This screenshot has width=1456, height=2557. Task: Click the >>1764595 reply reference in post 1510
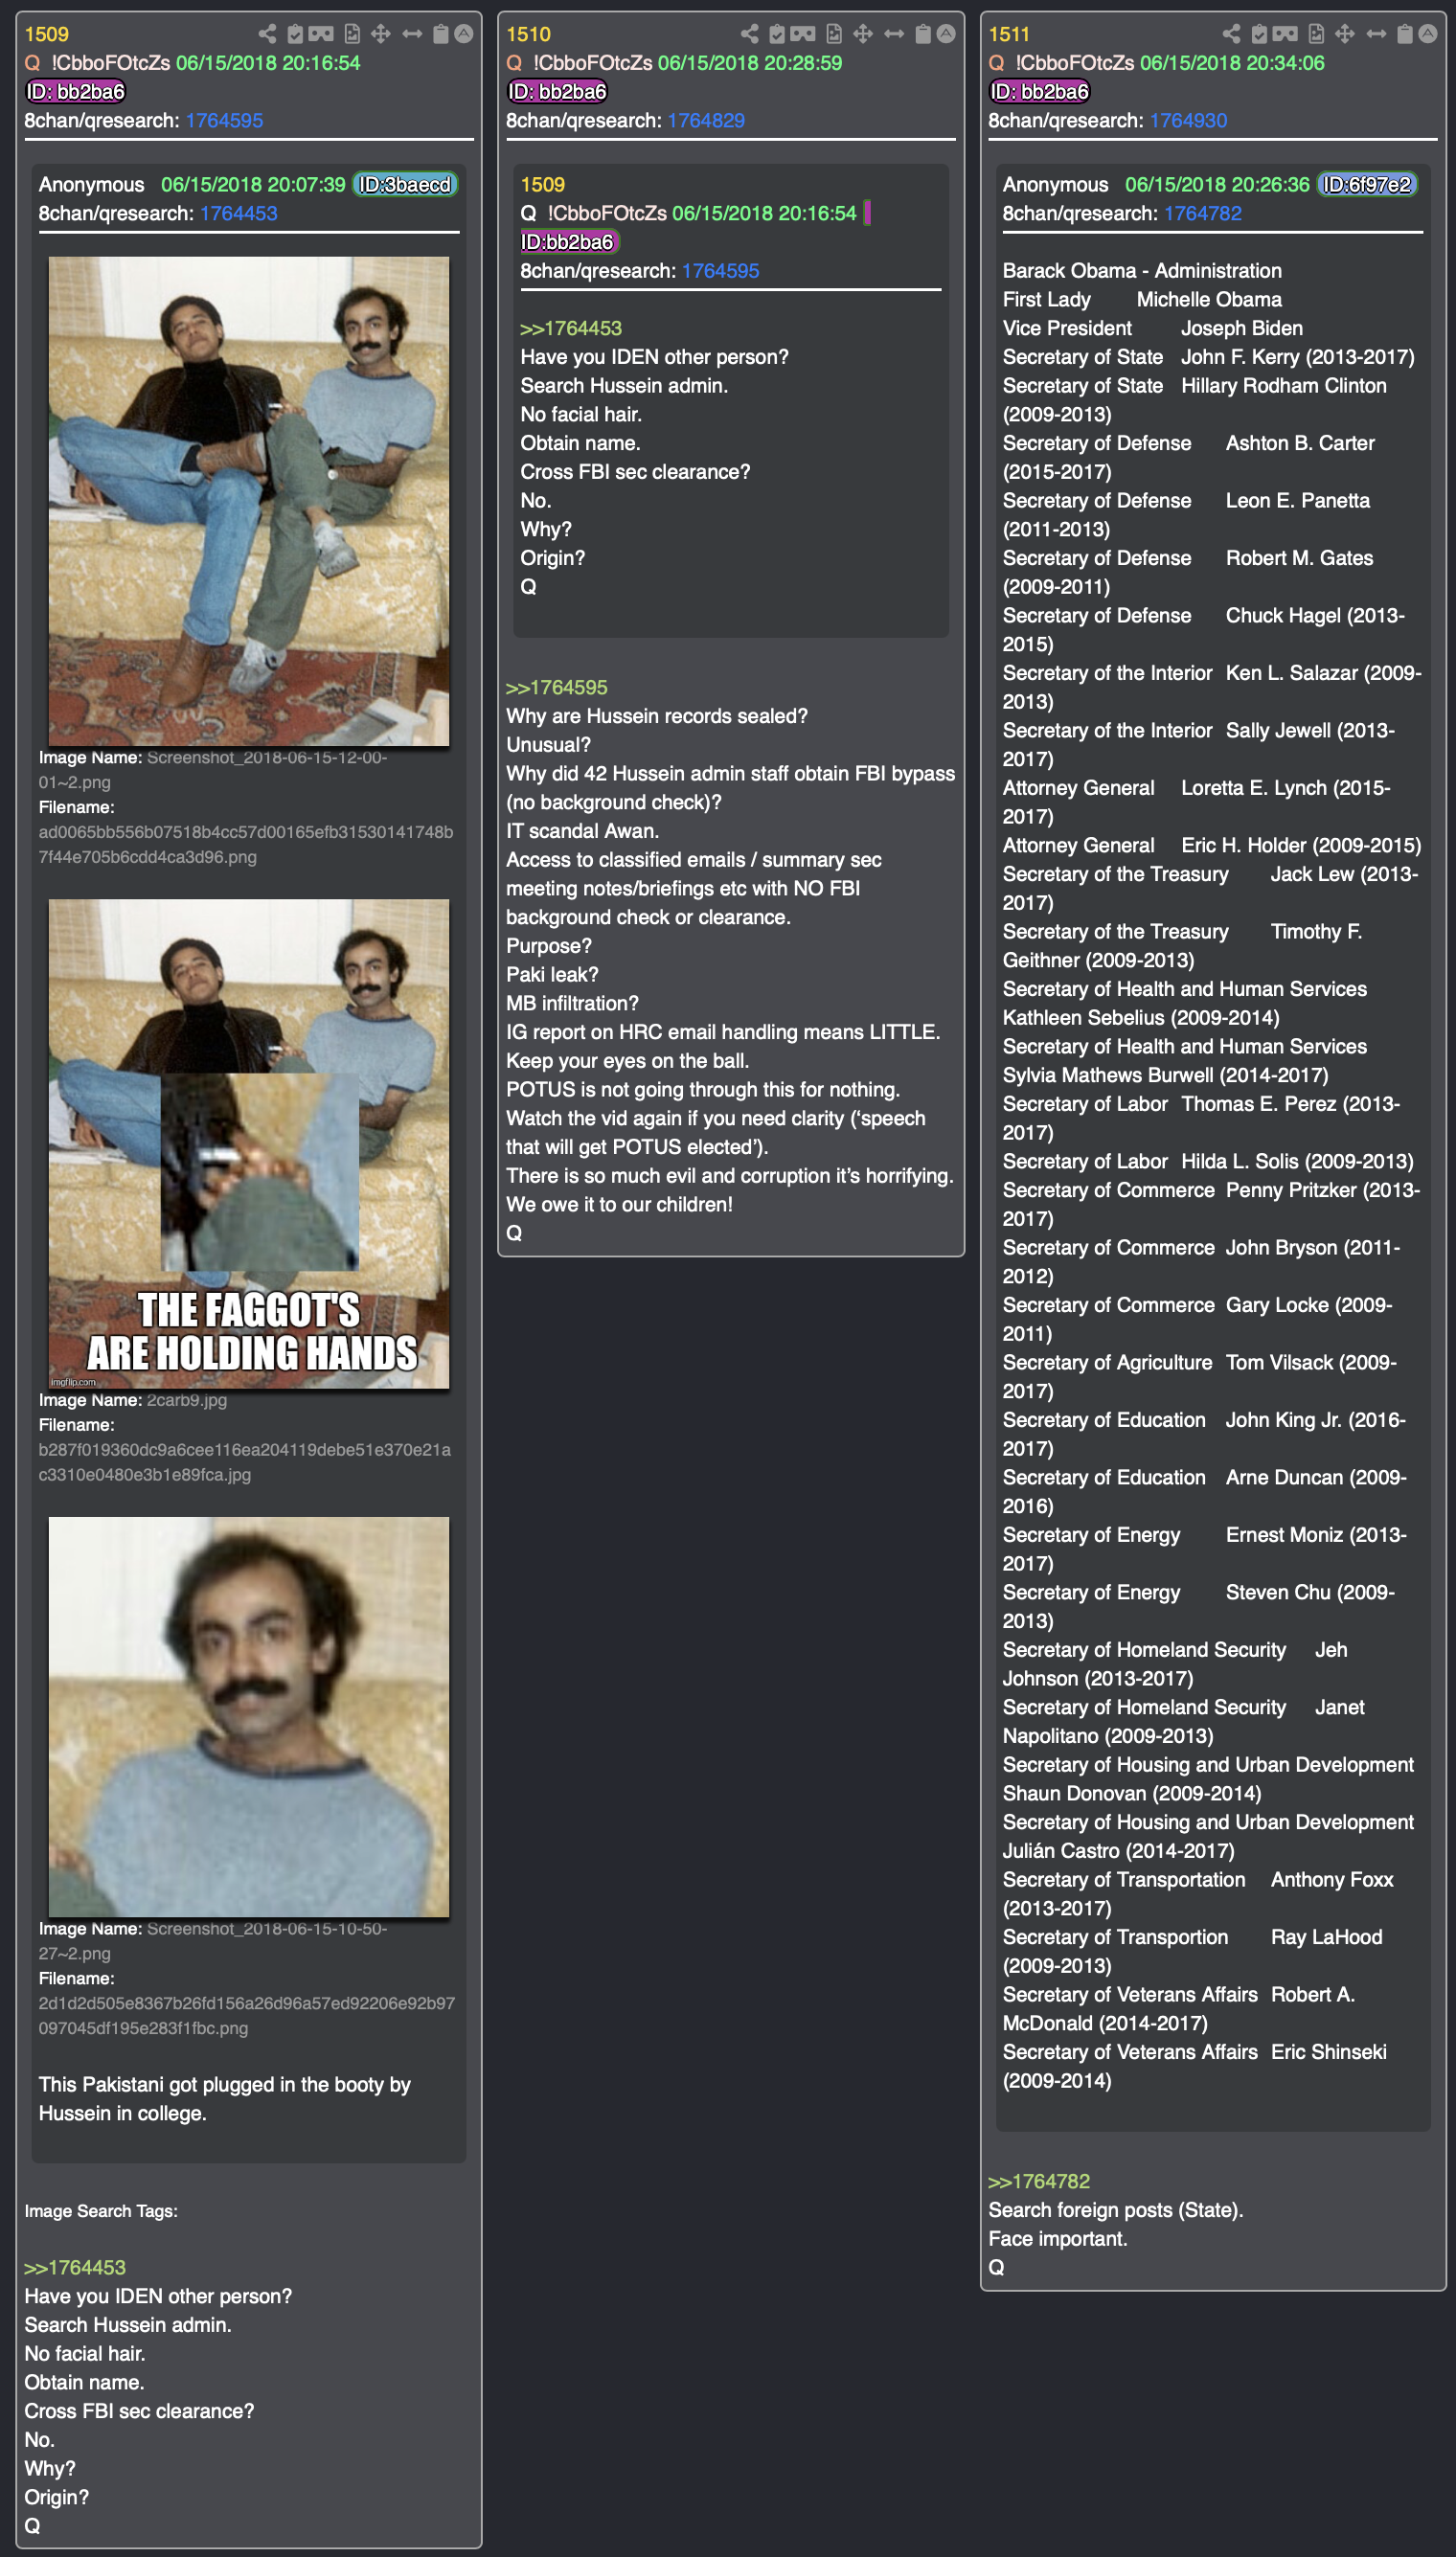pos(557,688)
